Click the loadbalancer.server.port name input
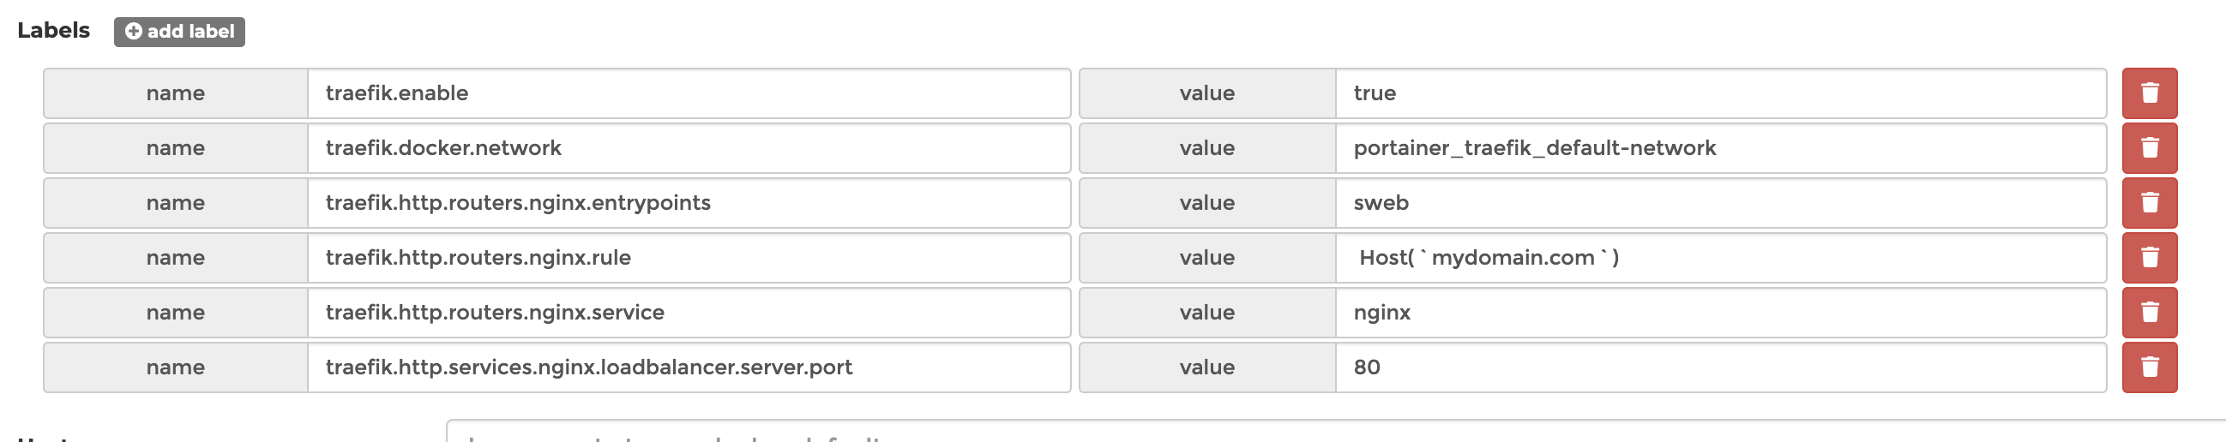The image size is (2226, 442). [x=688, y=367]
